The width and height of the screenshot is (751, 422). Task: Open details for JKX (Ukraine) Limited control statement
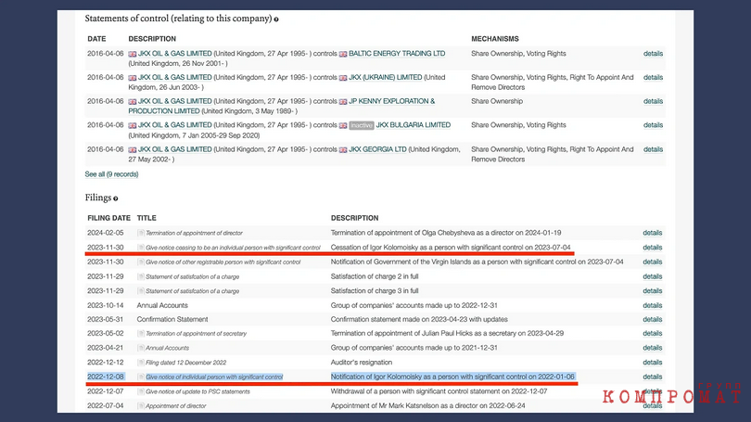coord(653,78)
